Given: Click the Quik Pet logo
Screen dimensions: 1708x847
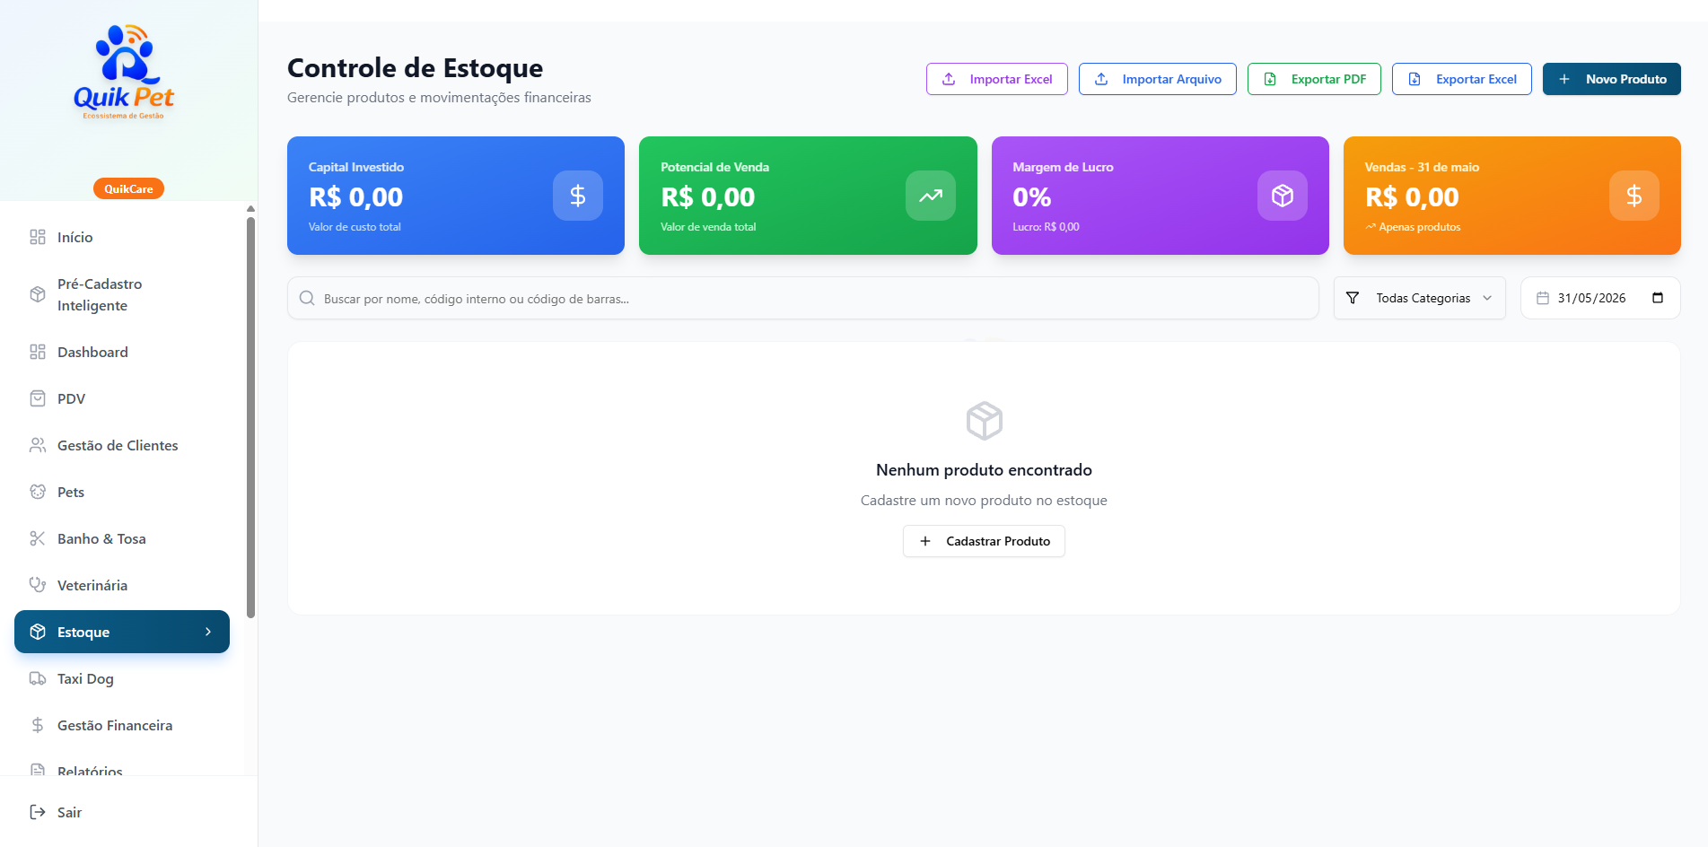Looking at the screenshot, I should (124, 72).
